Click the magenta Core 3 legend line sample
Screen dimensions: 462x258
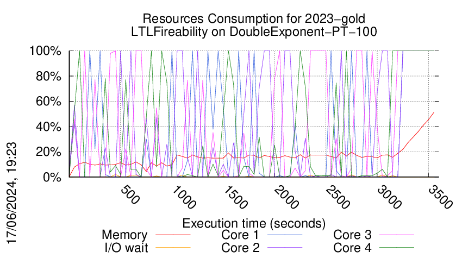[397, 235]
